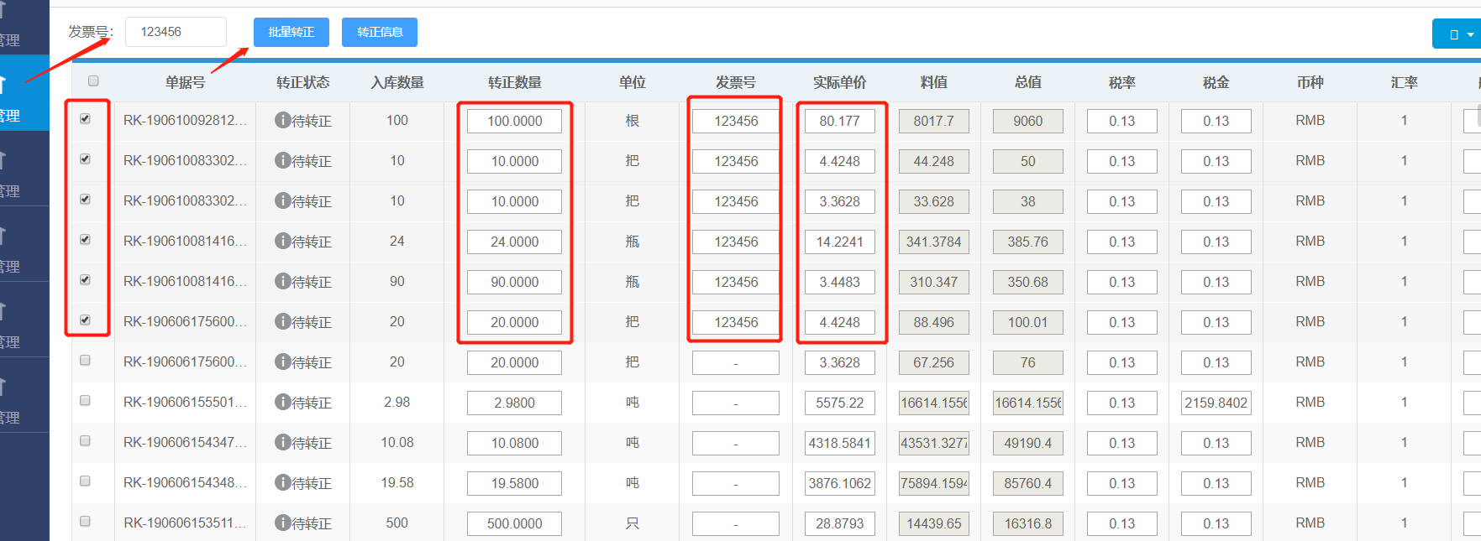Click the info icon in the row with 入库数量 24
Screen dimensions: 1481x541
pyautogui.click(x=282, y=241)
